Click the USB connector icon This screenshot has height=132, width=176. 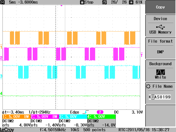point(161,27)
